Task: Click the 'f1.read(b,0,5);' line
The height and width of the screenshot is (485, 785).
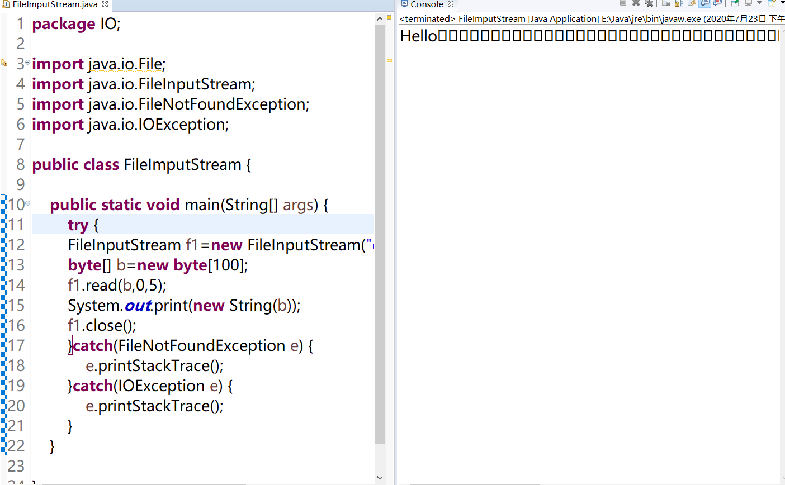Action: (x=117, y=286)
